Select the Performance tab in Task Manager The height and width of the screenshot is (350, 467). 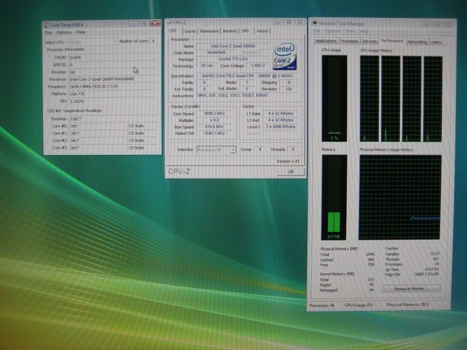[392, 41]
